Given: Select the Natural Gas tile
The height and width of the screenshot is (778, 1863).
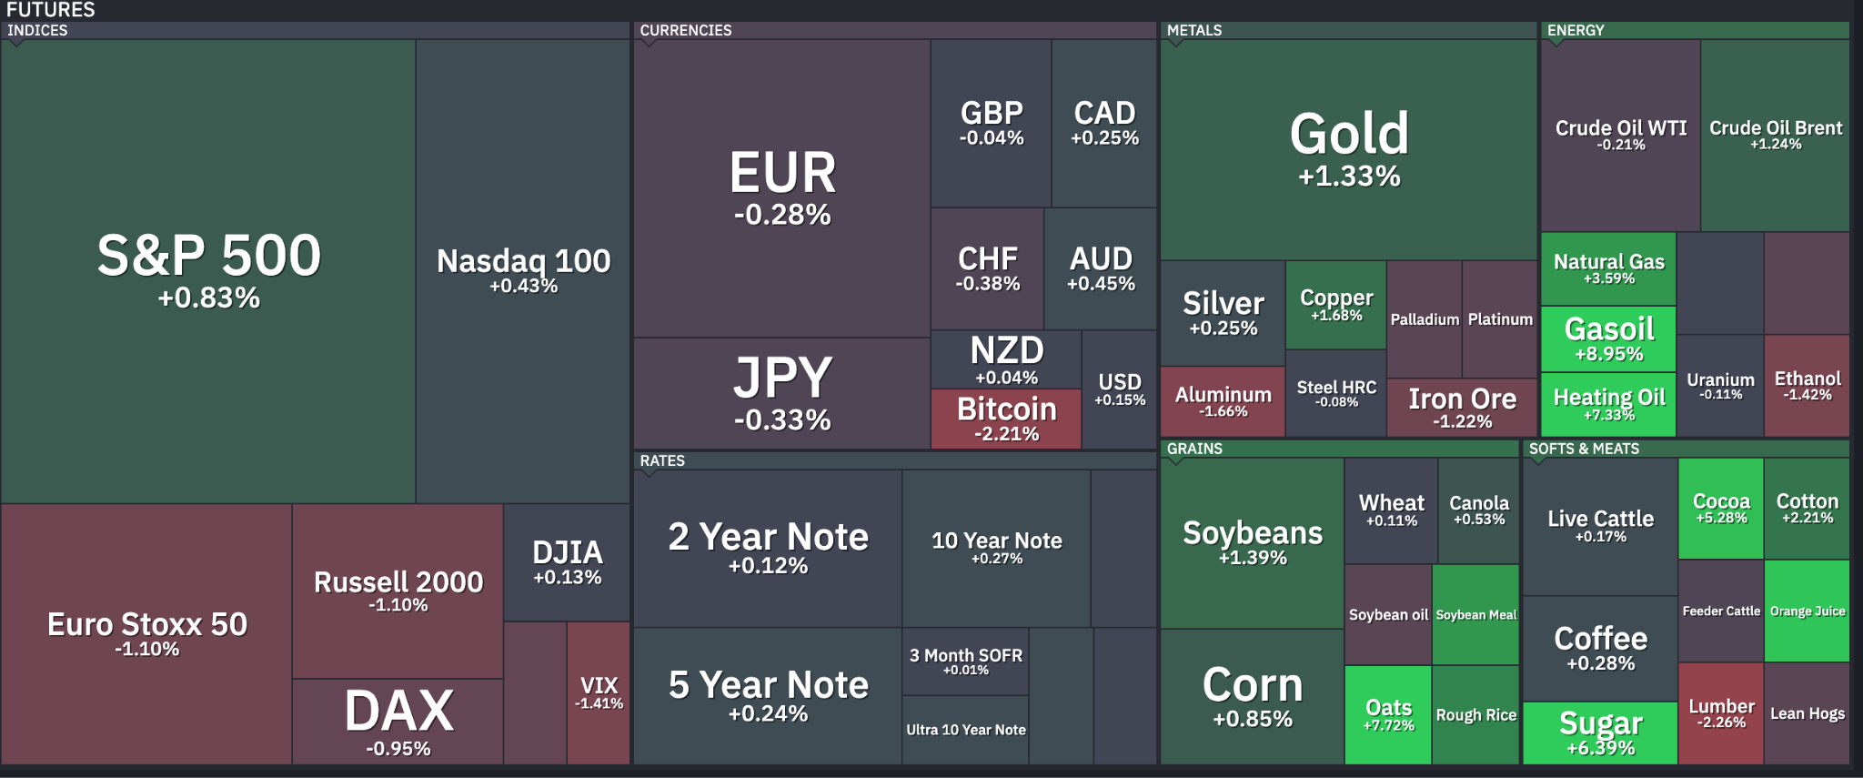Looking at the screenshot, I should pos(1608,268).
